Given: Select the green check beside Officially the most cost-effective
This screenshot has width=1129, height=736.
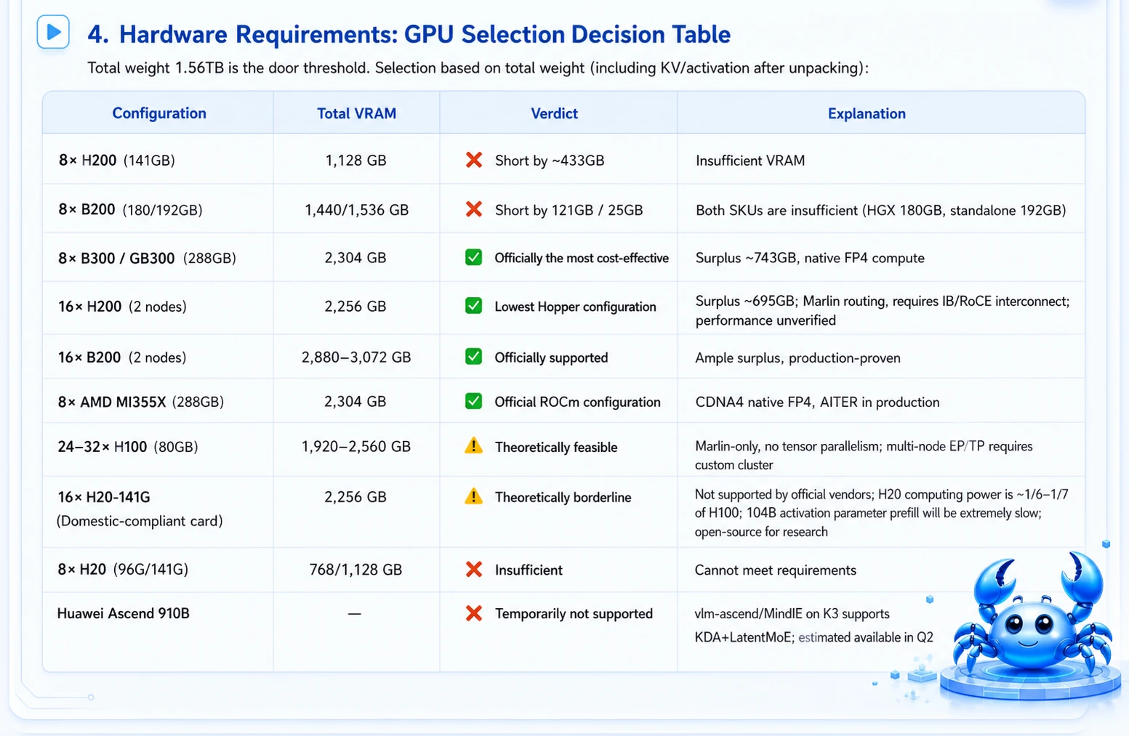Looking at the screenshot, I should 474,257.
